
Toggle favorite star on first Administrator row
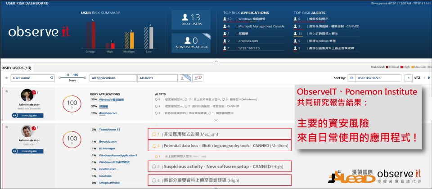pyautogui.click(x=6, y=91)
